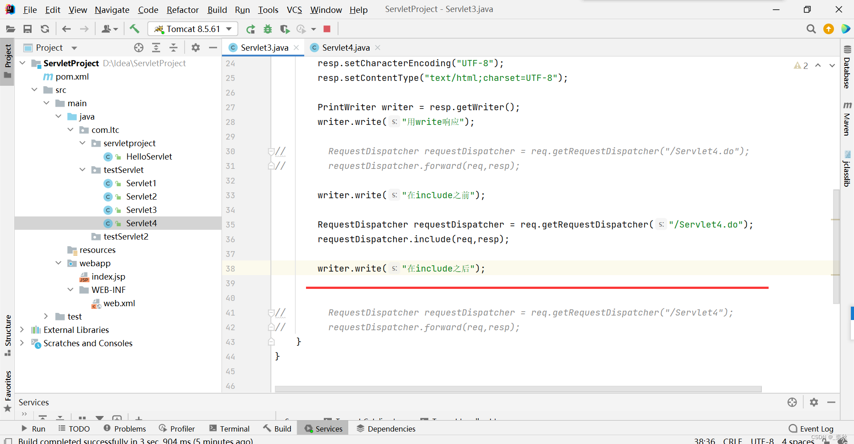The width and height of the screenshot is (854, 444).
Task: Open Project panel settings gear
Action: (196, 48)
